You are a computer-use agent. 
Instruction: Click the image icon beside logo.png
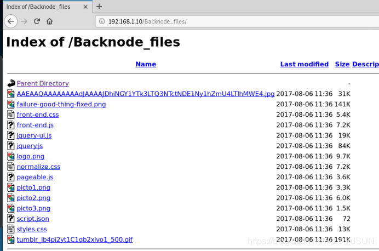tap(11, 156)
